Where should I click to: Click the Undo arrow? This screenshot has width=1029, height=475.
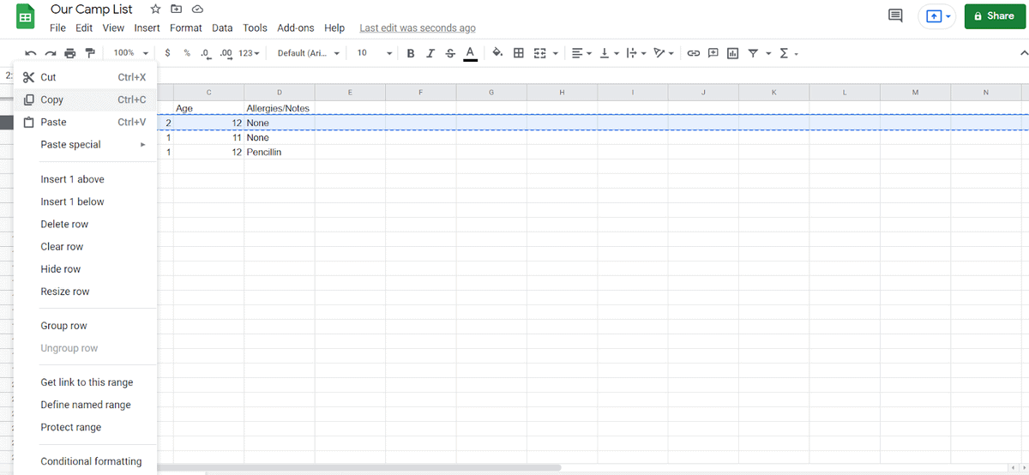click(x=31, y=53)
